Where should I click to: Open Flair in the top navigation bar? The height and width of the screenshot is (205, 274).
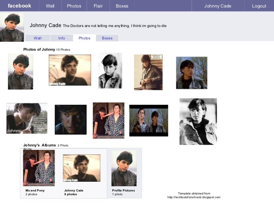click(x=98, y=6)
